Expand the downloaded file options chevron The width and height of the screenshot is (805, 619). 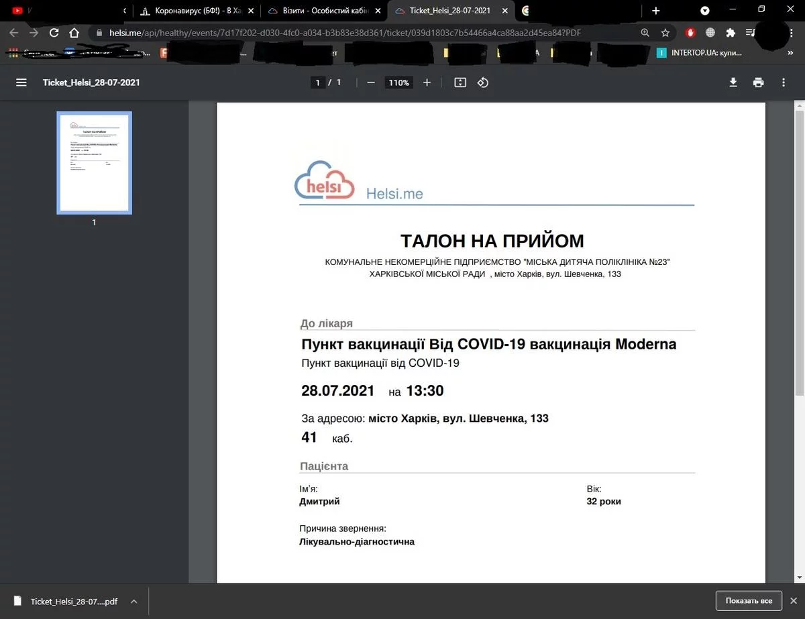click(x=133, y=602)
